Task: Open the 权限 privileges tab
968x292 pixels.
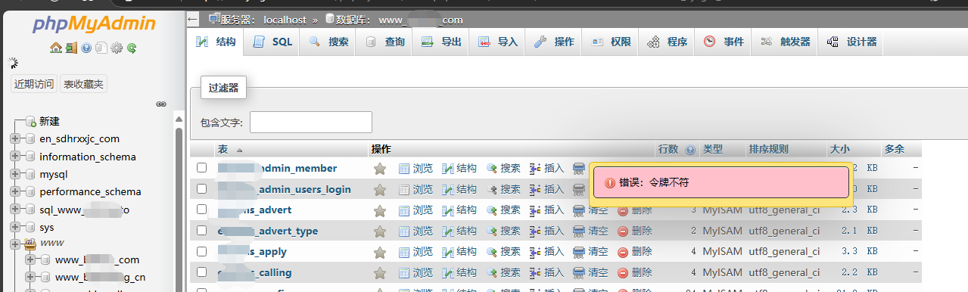Action: 611,42
